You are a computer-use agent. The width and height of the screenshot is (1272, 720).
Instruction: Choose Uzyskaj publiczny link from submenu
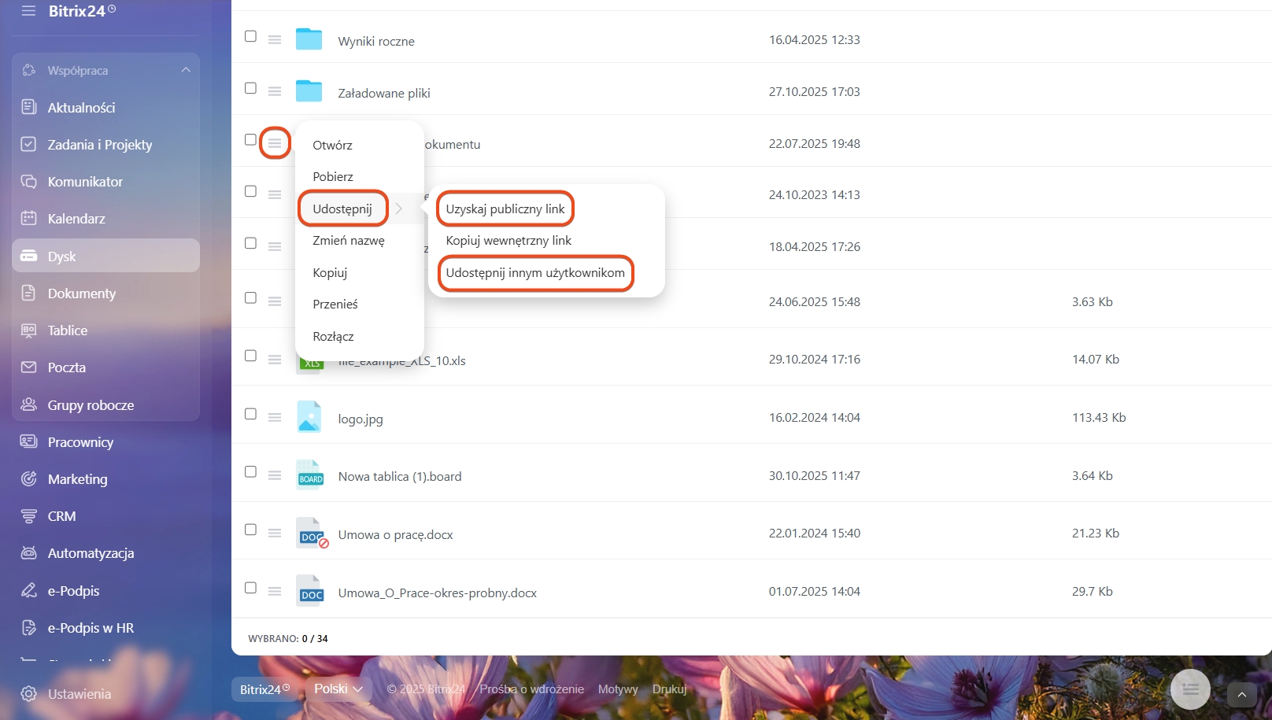click(505, 209)
